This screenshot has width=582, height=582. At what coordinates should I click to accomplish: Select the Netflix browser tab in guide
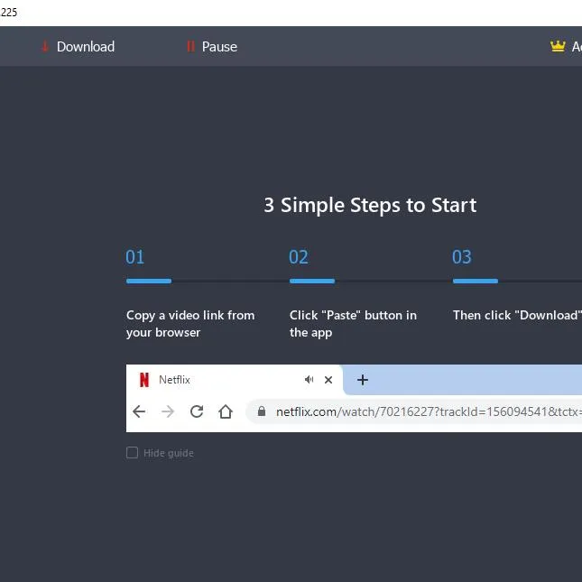click(235, 380)
